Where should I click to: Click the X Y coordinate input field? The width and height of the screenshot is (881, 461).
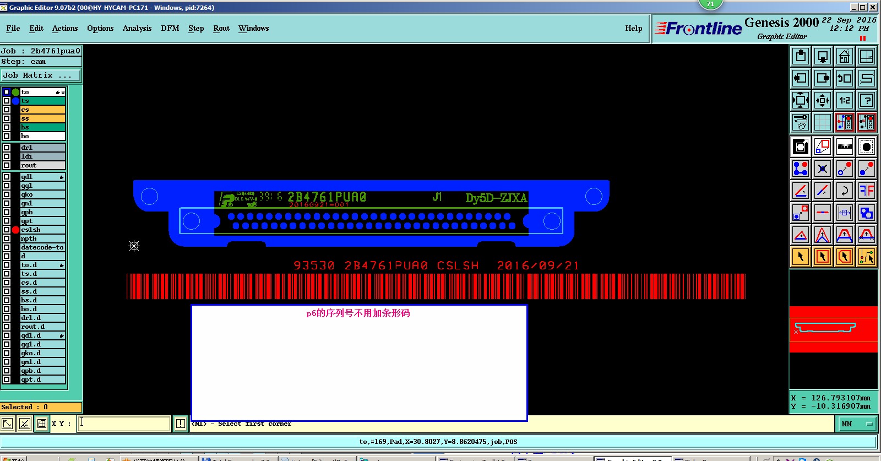point(123,423)
